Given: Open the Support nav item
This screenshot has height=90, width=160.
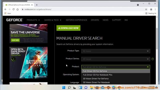Looking at the screenshot, I should tap(116, 20).
